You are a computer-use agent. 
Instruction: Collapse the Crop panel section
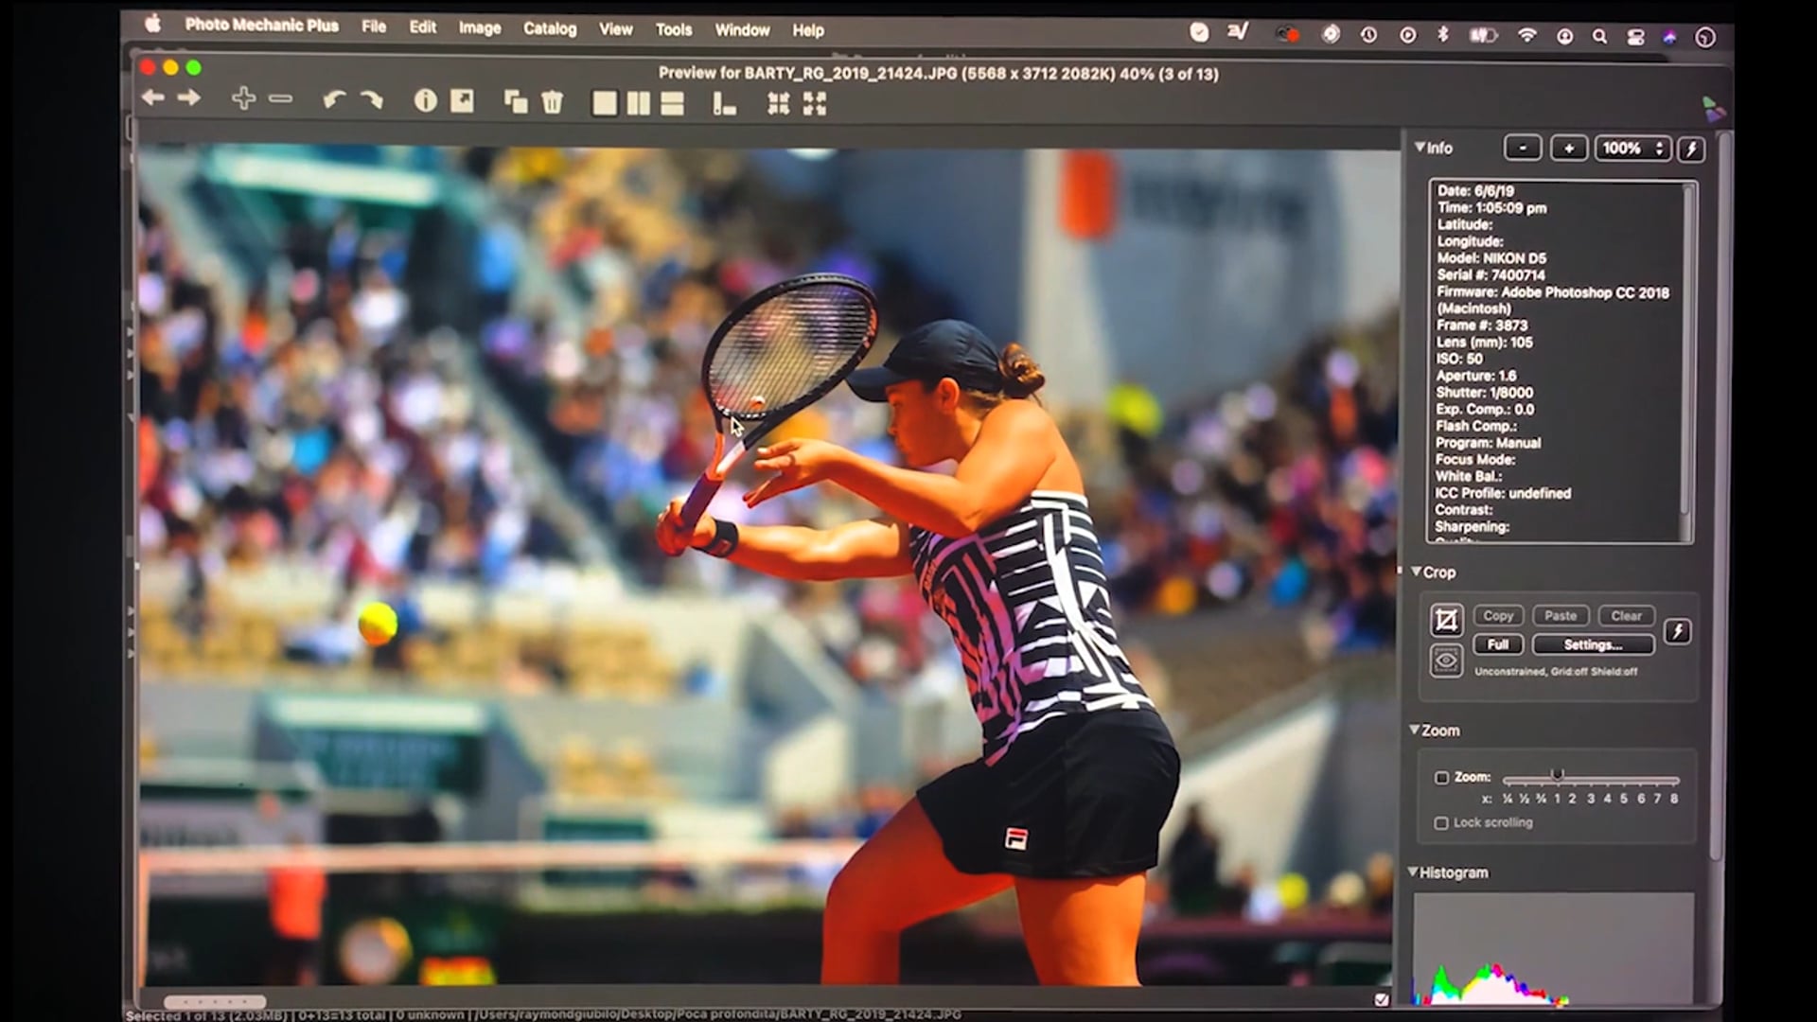pyautogui.click(x=1417, y=572)
